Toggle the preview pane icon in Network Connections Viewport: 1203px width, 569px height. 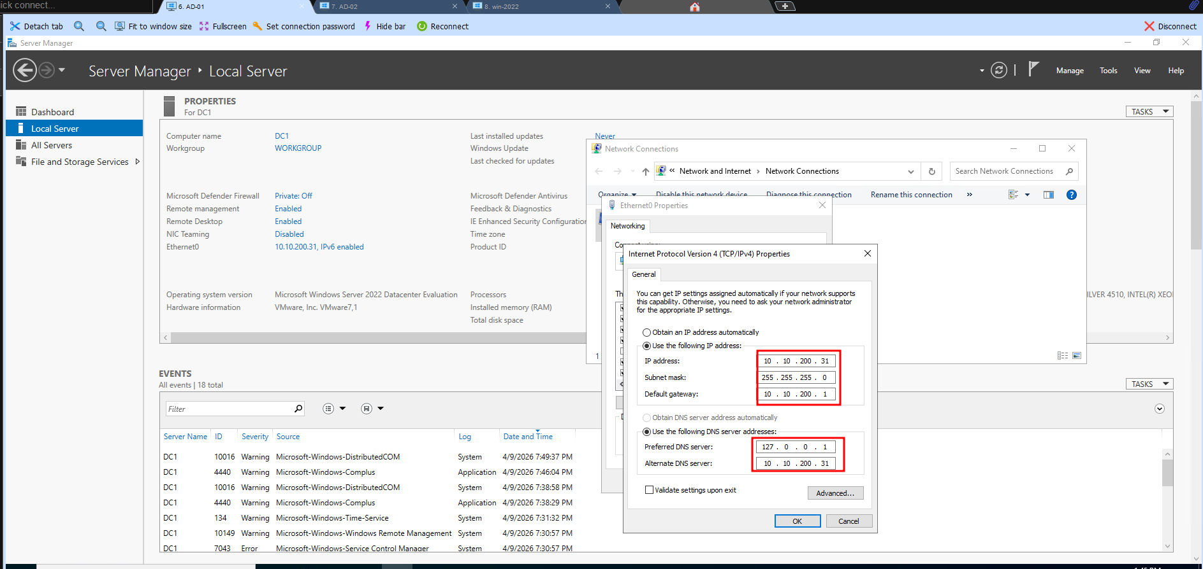(x=1048, y=195)
